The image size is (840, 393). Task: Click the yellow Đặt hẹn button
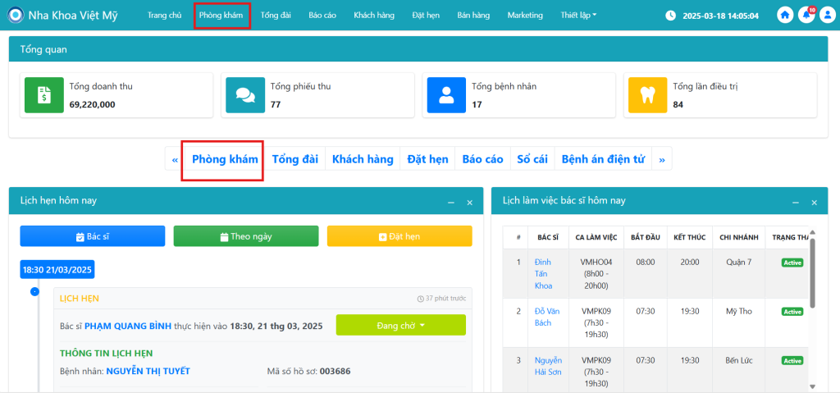(x=399, y=236)
